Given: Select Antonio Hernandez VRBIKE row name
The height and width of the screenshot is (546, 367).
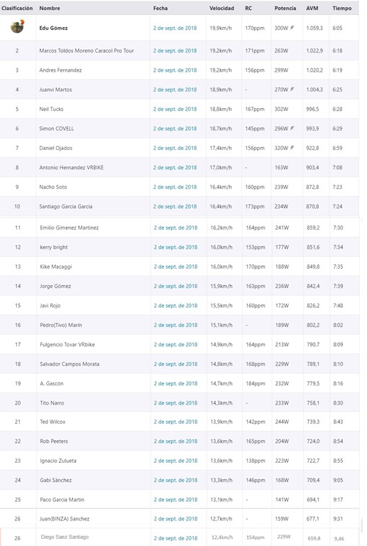Looking at the screenshot, I should click(x=71, y=168).
